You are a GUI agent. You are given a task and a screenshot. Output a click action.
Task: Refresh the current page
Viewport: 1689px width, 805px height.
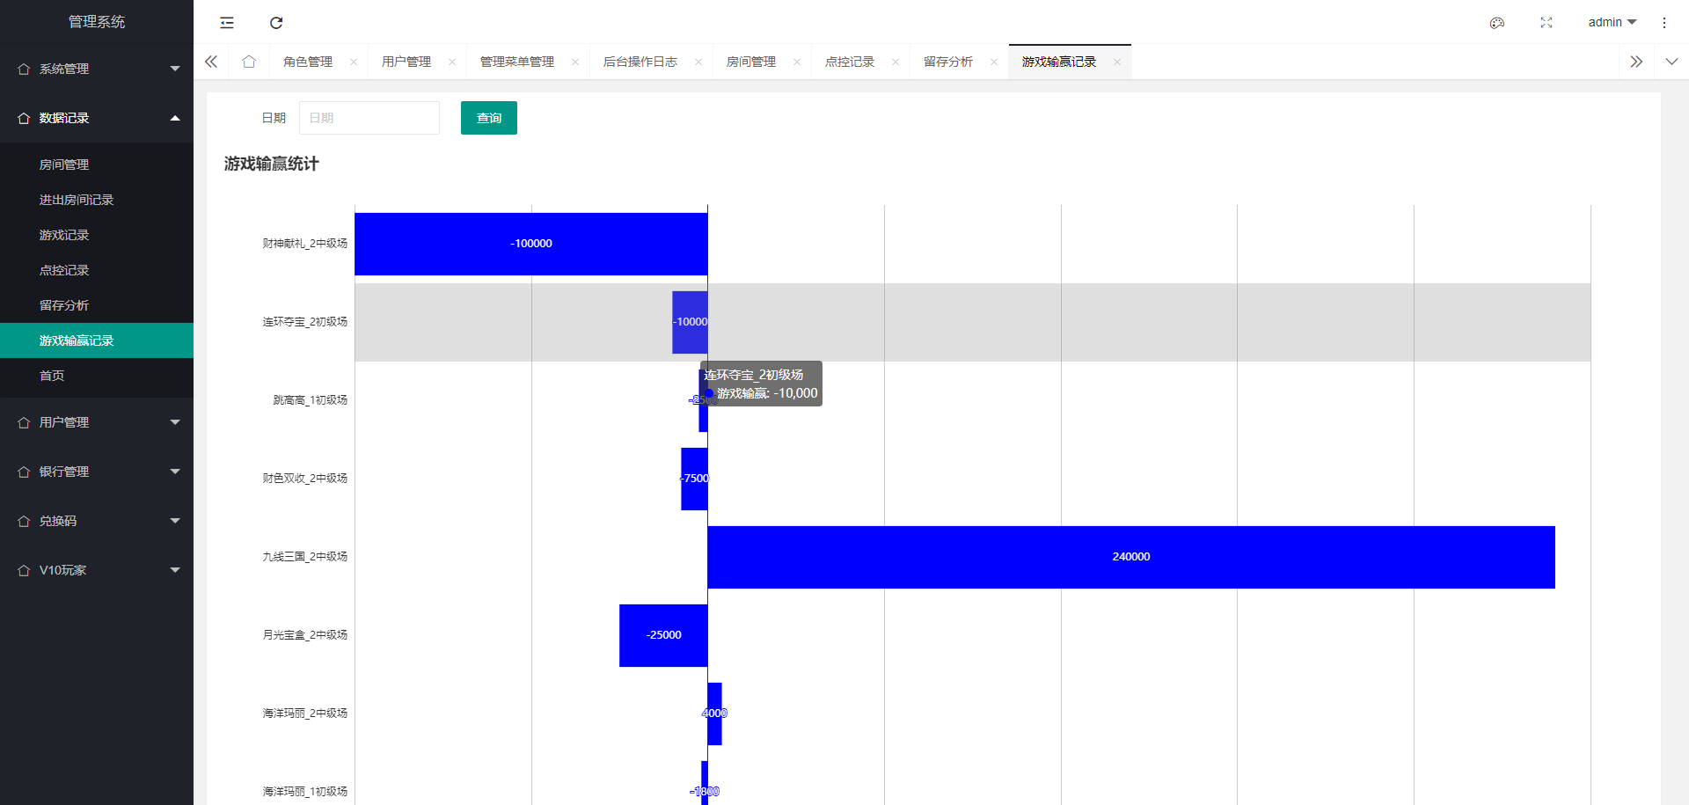pos(276,22)
